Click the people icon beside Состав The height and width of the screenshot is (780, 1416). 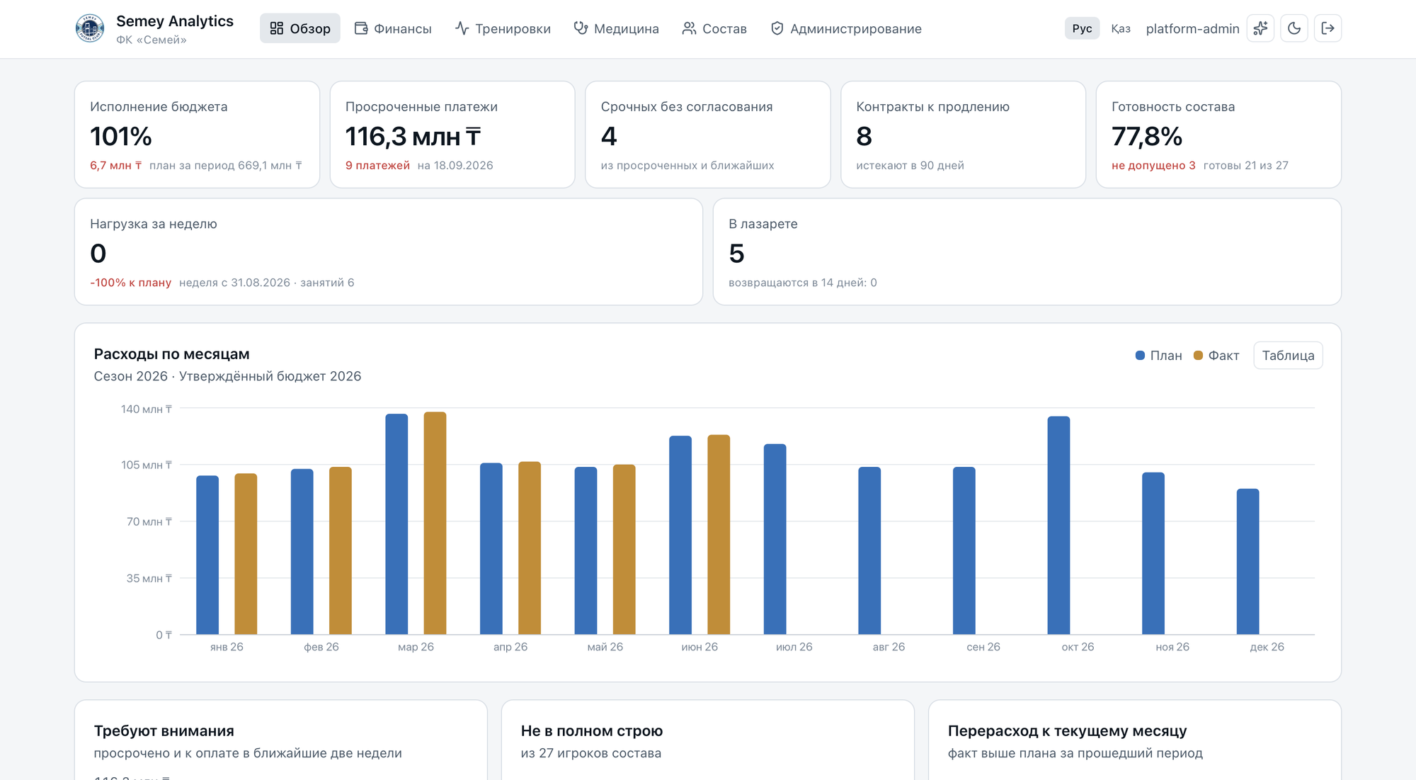[689, 28]
